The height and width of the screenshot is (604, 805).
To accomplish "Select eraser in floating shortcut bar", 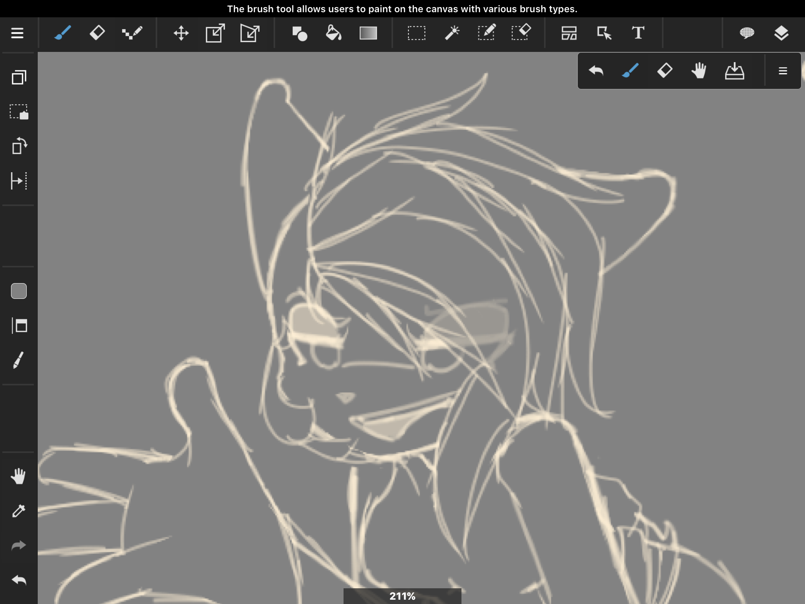I will point(665,71).
